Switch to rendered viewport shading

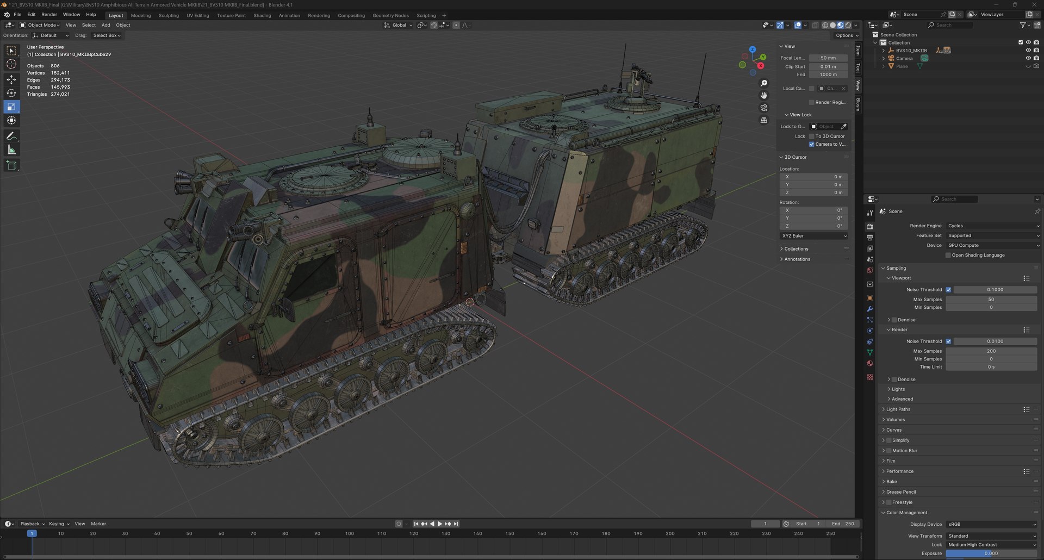point(848,25)
